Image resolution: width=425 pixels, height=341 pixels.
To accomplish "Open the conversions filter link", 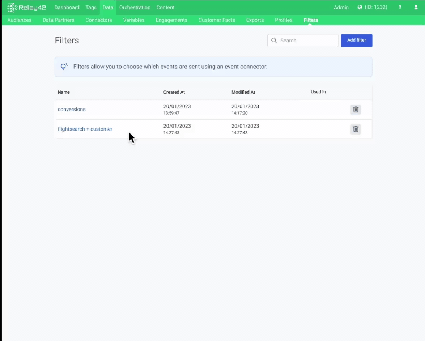I will 71,109.
